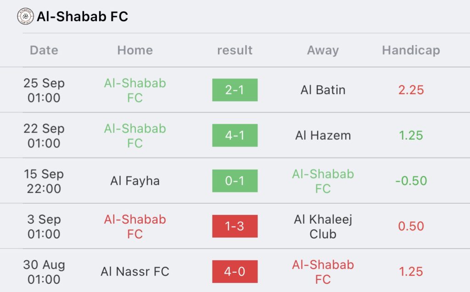Select the Handicap column header

point(411,50)
